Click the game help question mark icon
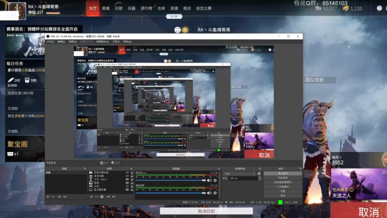Screen dimensions: 387x218 [379, 8]
